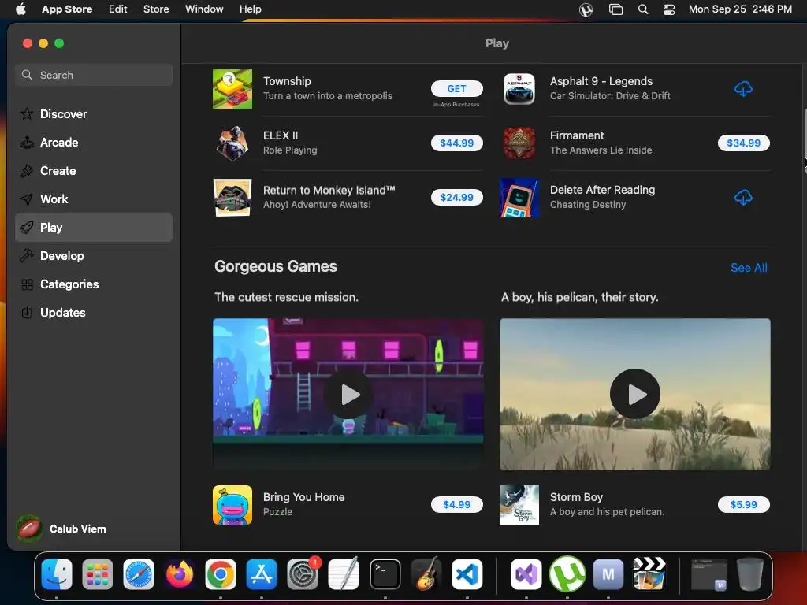Open Finder from the Dock
This screenshot has height=605, width=807.
click(57, 574)
